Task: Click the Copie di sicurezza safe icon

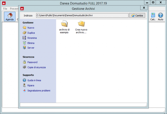Action: coord(24,67)
